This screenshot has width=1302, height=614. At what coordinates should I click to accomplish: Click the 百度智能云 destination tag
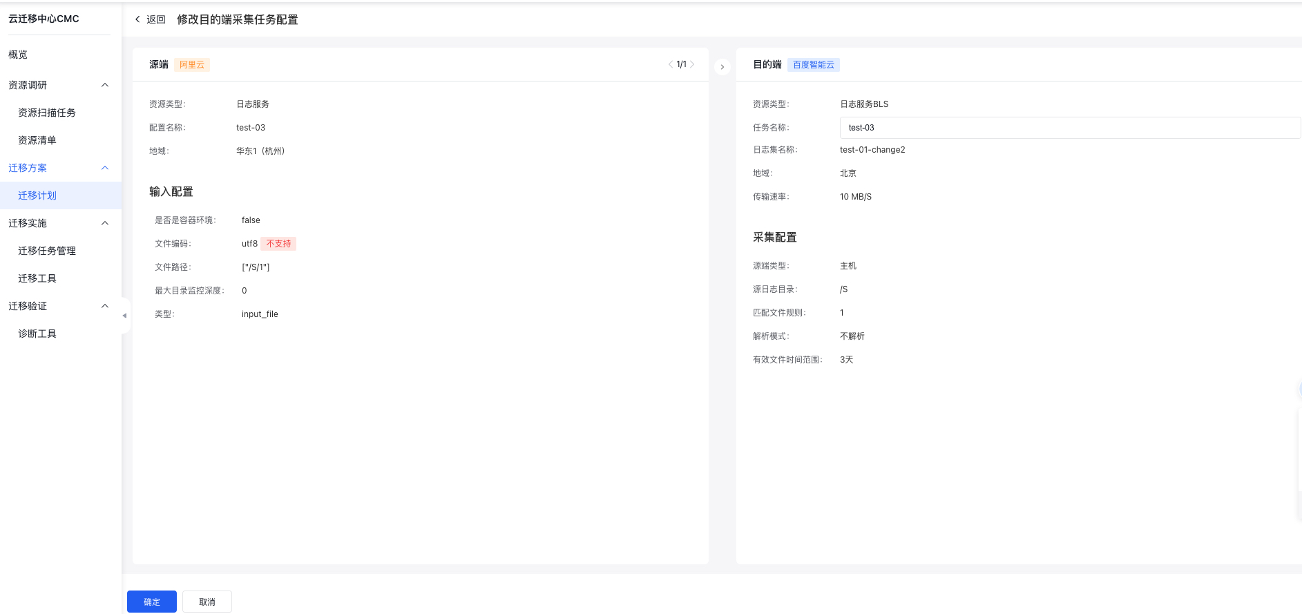(814, 65)
